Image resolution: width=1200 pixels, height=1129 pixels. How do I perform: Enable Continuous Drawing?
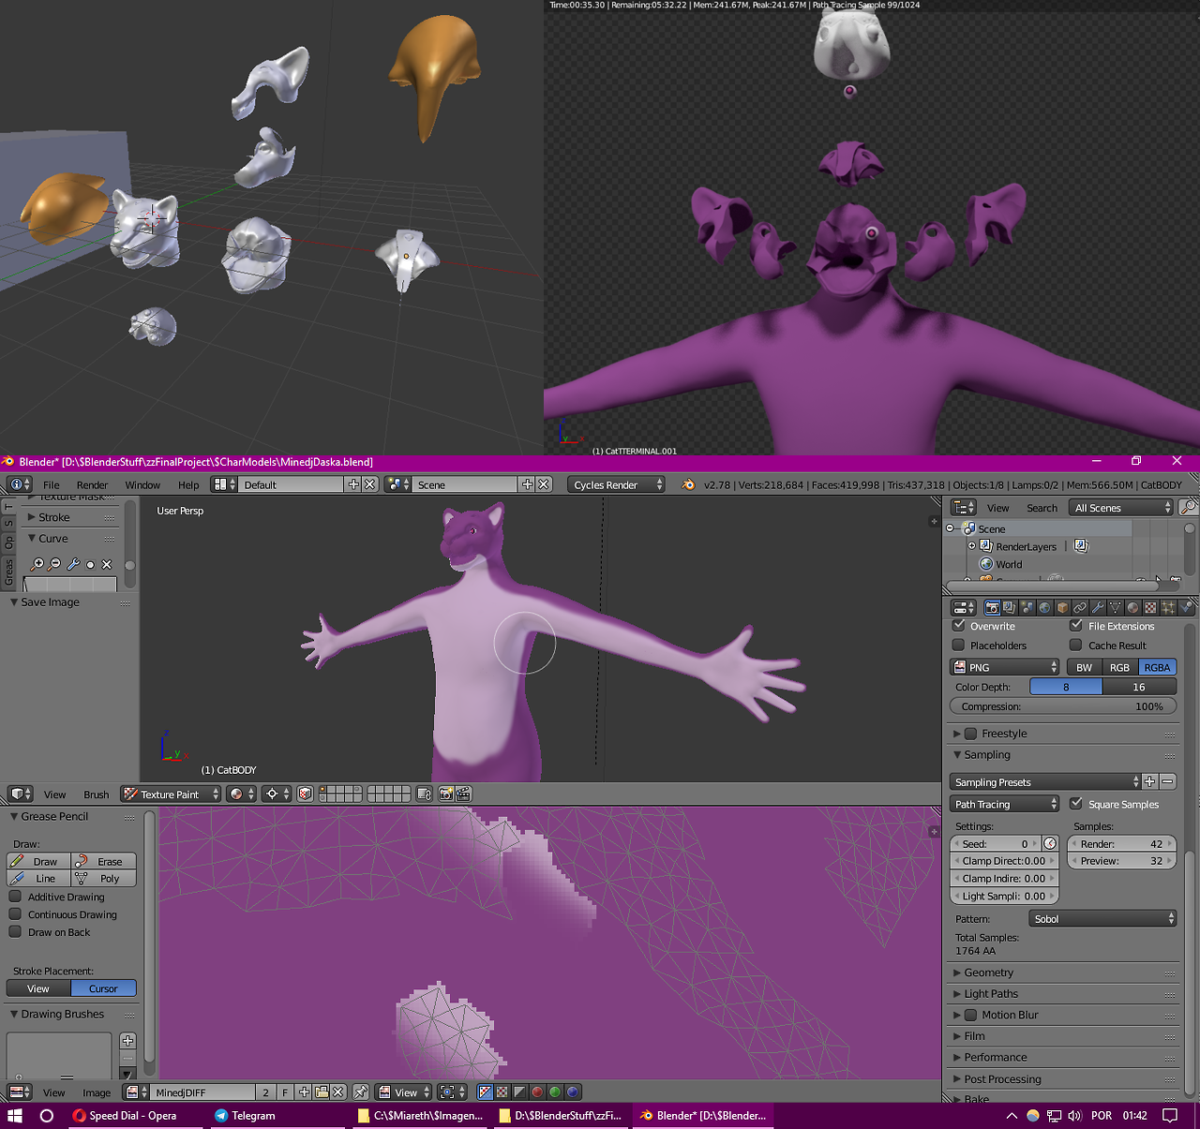click(x=15, y=914)
